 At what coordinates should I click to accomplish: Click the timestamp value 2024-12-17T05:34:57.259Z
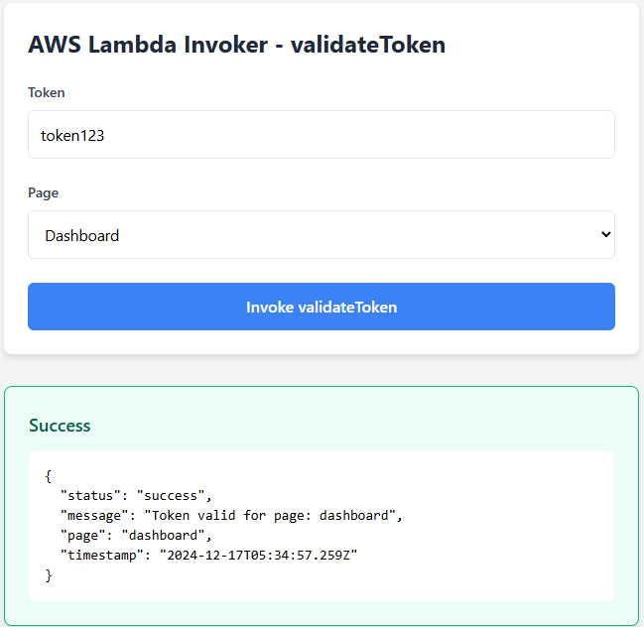tap(251, 555)
